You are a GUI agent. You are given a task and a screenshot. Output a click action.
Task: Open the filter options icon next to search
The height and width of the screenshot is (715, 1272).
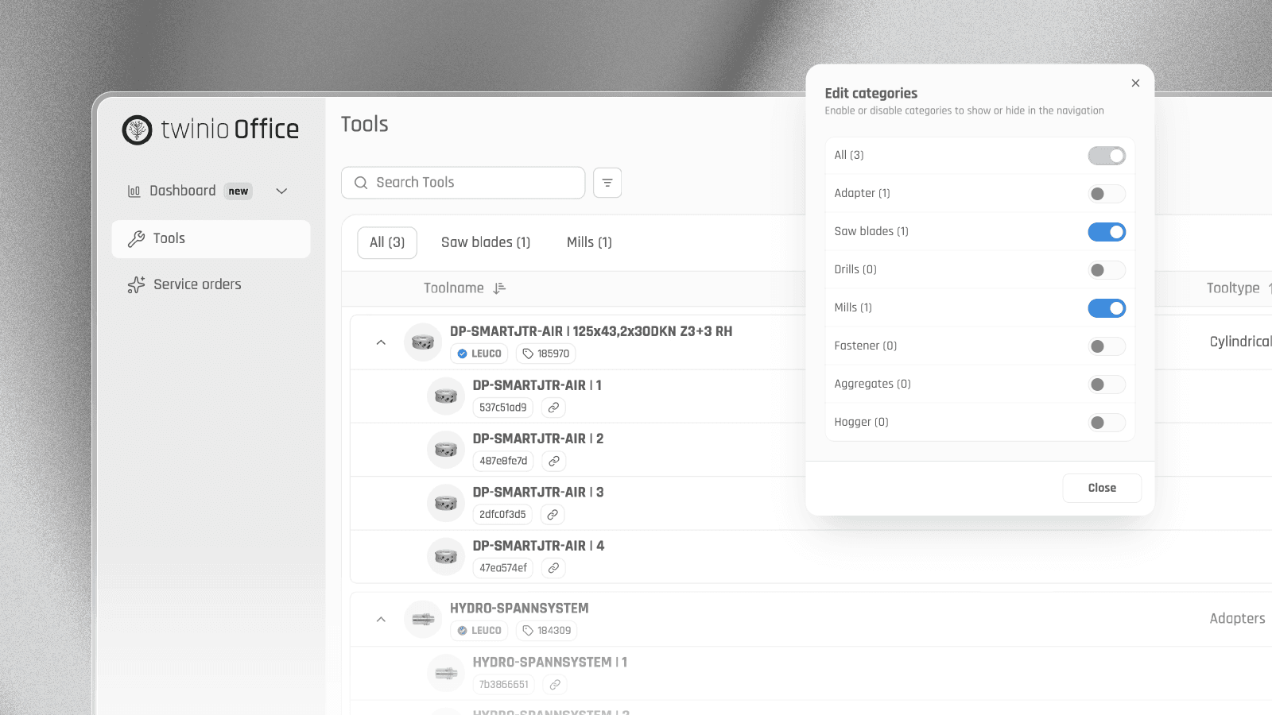[607, 183]
